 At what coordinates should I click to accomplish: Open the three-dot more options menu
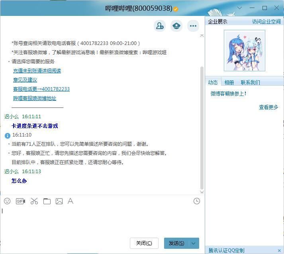193,26
